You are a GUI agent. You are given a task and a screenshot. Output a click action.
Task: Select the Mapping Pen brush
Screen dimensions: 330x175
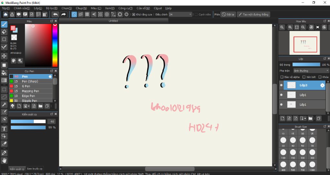click(31, 91)
